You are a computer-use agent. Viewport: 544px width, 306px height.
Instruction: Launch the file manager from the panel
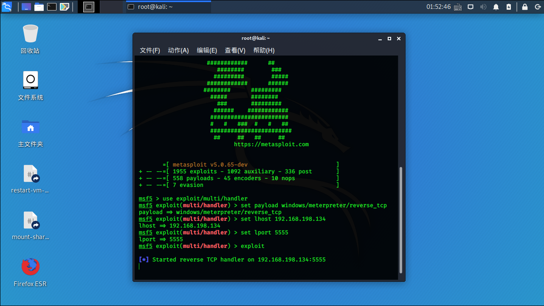[x=39, y=7]
